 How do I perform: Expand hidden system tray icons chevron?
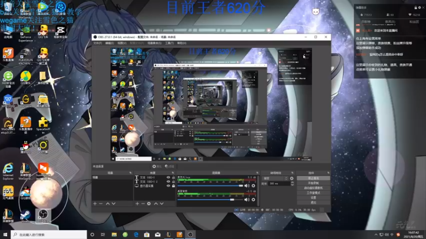pos(376,235)
